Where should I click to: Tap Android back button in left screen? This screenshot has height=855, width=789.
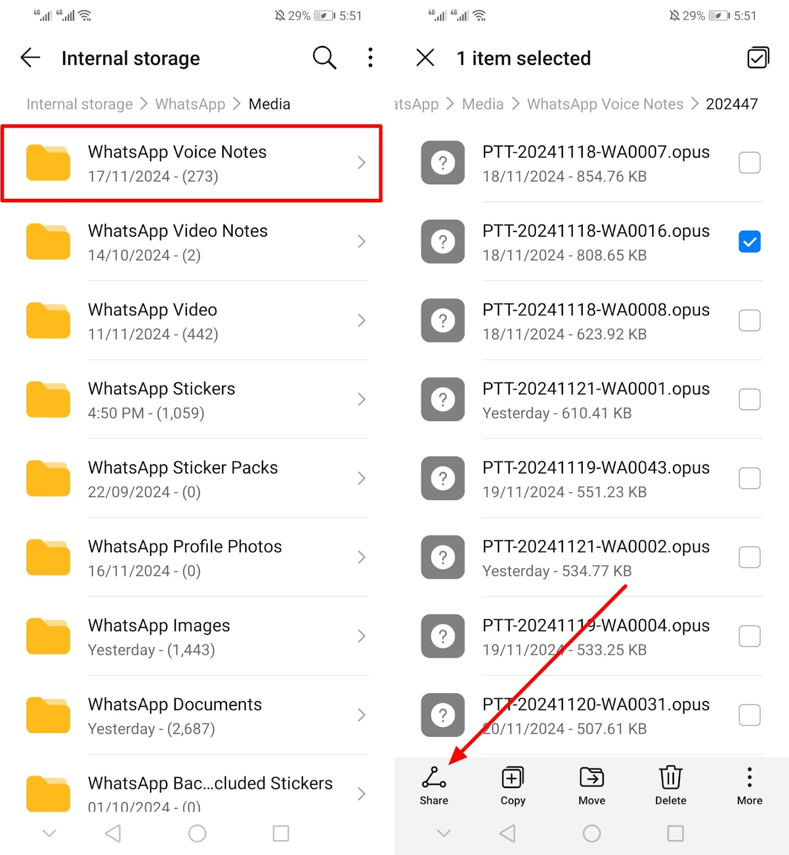[113, 833]
